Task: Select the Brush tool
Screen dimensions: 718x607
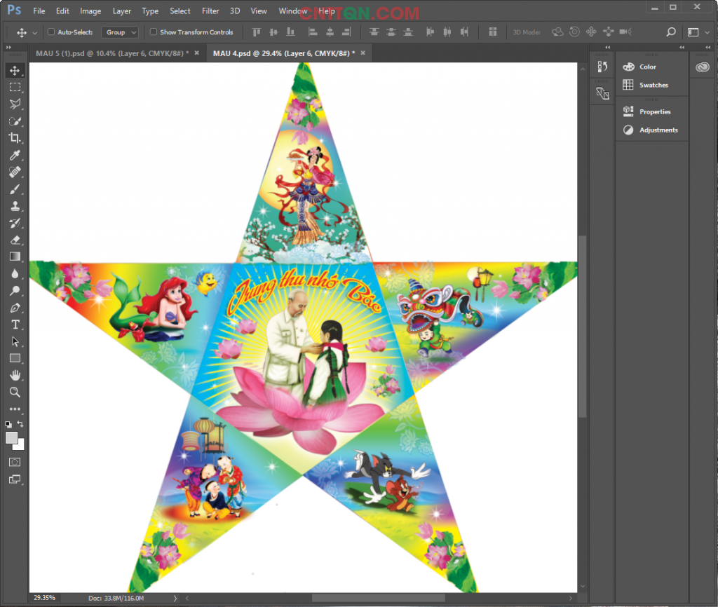Action: (x=15, y=189)
